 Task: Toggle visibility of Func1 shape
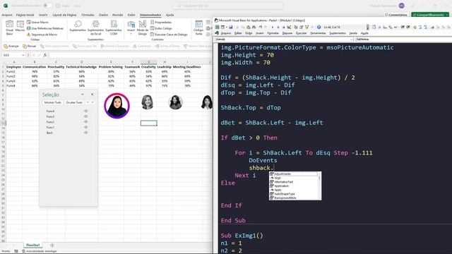click(85, 127)
